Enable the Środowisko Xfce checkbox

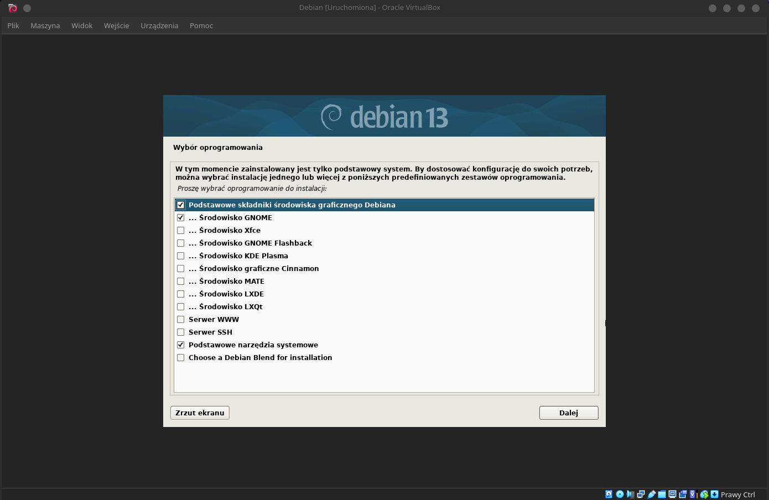pyautogui.click(x=180, y=230)
